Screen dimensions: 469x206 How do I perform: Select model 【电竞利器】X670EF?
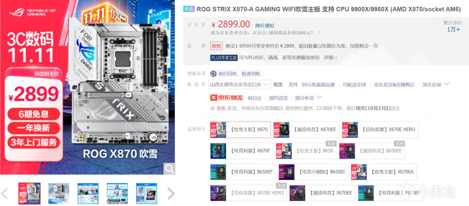391,193
